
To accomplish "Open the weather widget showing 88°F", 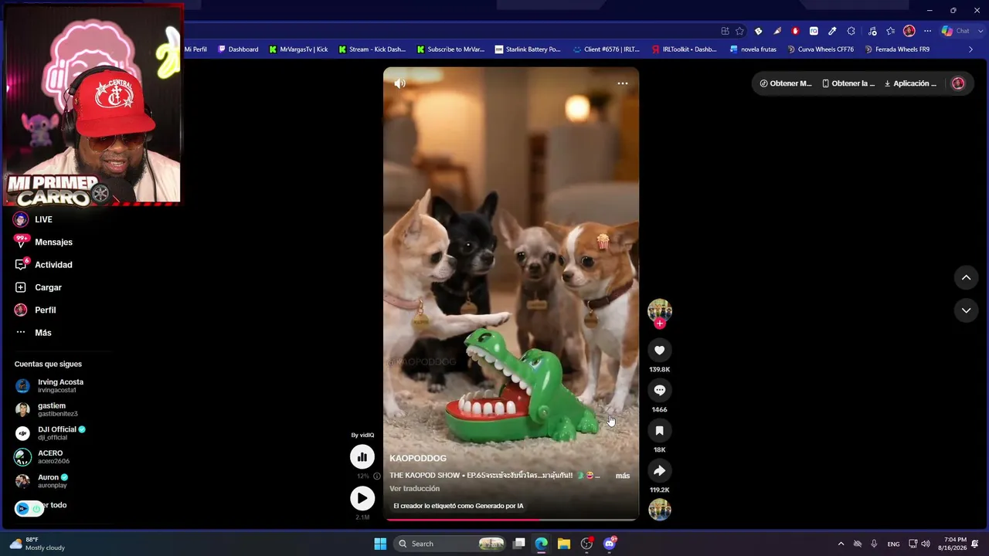I will (37, 544).
